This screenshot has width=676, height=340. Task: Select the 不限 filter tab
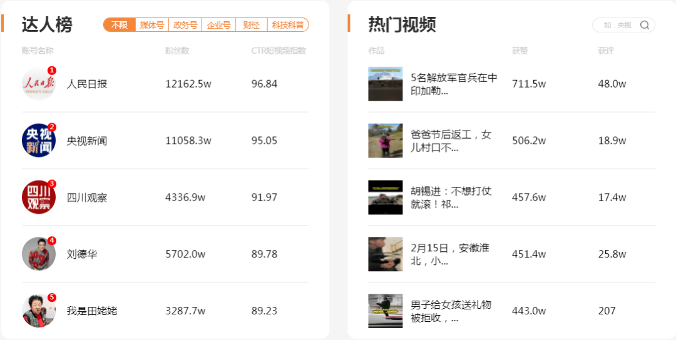[x=120, y=25]
